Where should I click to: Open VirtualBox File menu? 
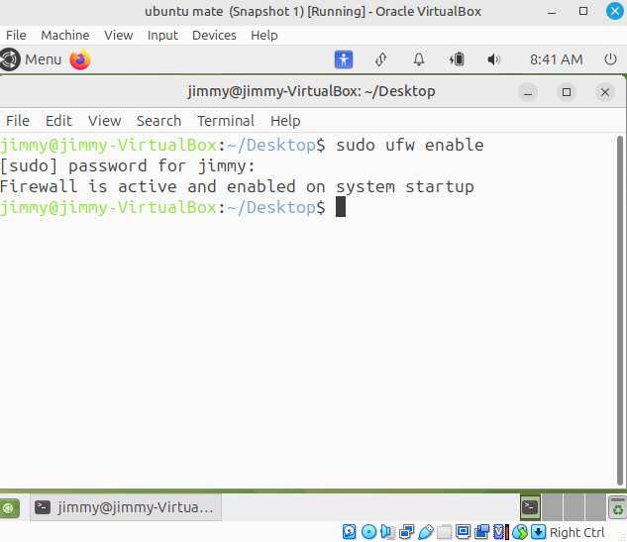point(16,36)
